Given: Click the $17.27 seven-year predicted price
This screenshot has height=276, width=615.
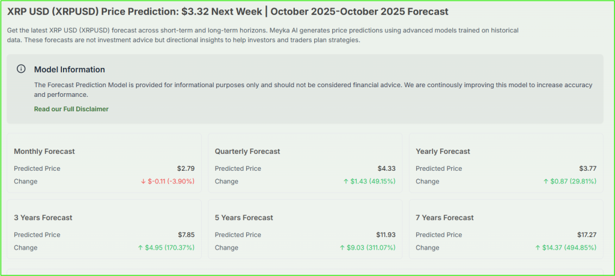Looking at the screenshot, I should (x=586, y=235).
